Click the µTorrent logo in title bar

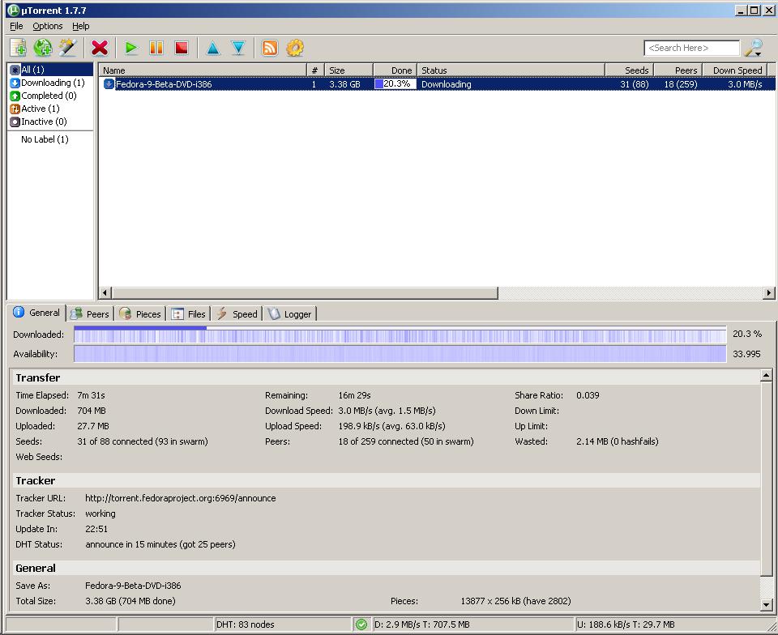coord(14,10)
